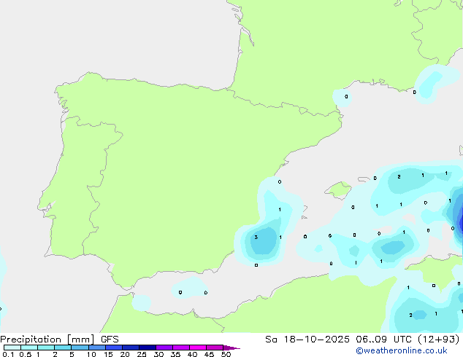Click the lightest 0.1–0.5 mm legend swatch
This screenshot has height=357, width=463.
pyautogui.click(x=12, y=348)
